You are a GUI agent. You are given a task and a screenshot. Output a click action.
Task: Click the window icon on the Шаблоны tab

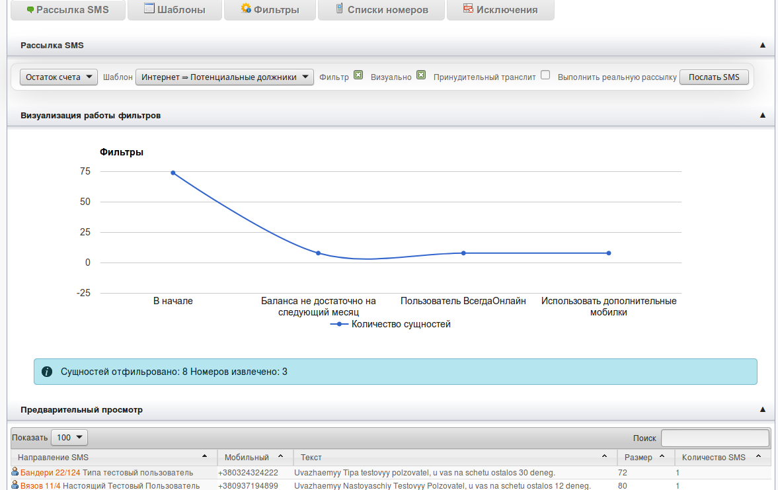(x=149, y=9)
